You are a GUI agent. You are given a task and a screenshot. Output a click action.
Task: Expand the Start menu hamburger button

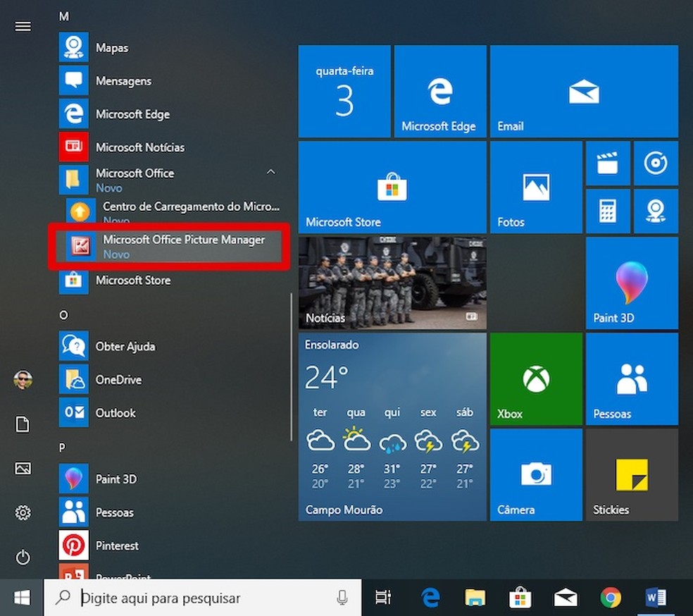(23, 26)
